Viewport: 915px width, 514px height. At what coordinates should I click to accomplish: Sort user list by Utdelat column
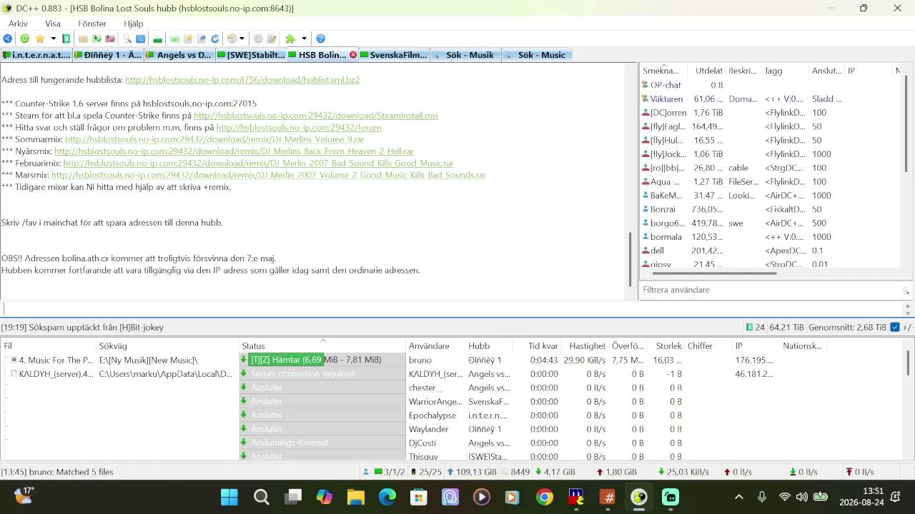coord(708,71)
